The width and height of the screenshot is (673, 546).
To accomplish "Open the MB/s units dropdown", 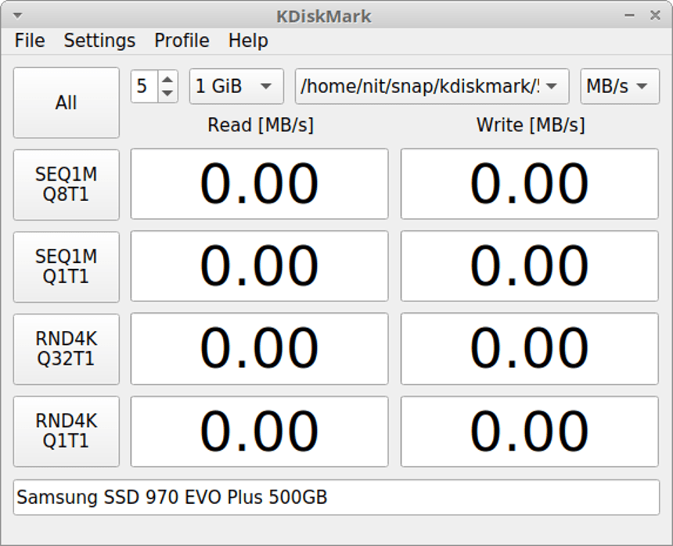I will [618, 87].
